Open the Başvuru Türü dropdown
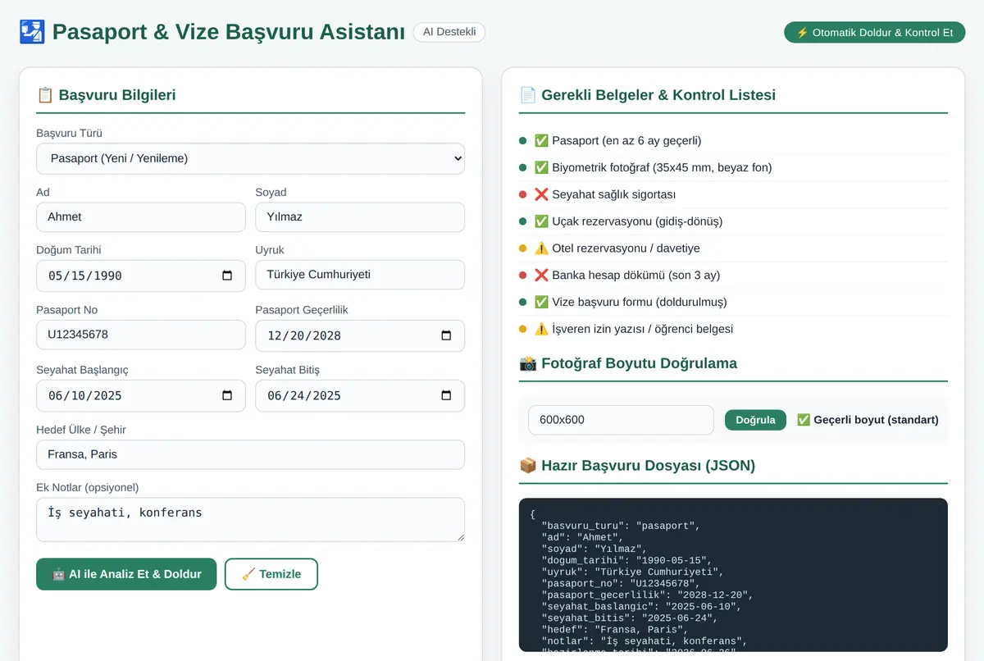The image size is (984, 661). click(250, 158)
